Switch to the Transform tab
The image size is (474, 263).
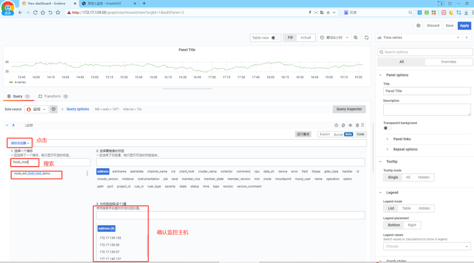pos(53,96)
